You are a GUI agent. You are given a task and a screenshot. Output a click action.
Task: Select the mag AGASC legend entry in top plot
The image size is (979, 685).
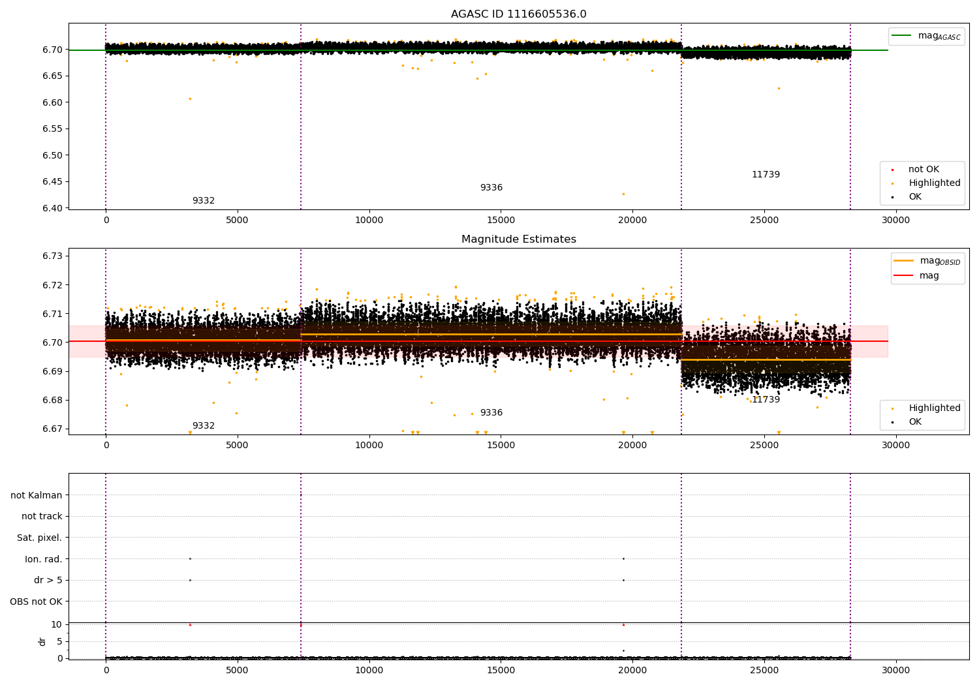926,36
